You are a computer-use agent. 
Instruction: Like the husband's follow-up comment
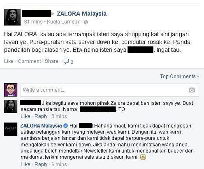(25, 116)
